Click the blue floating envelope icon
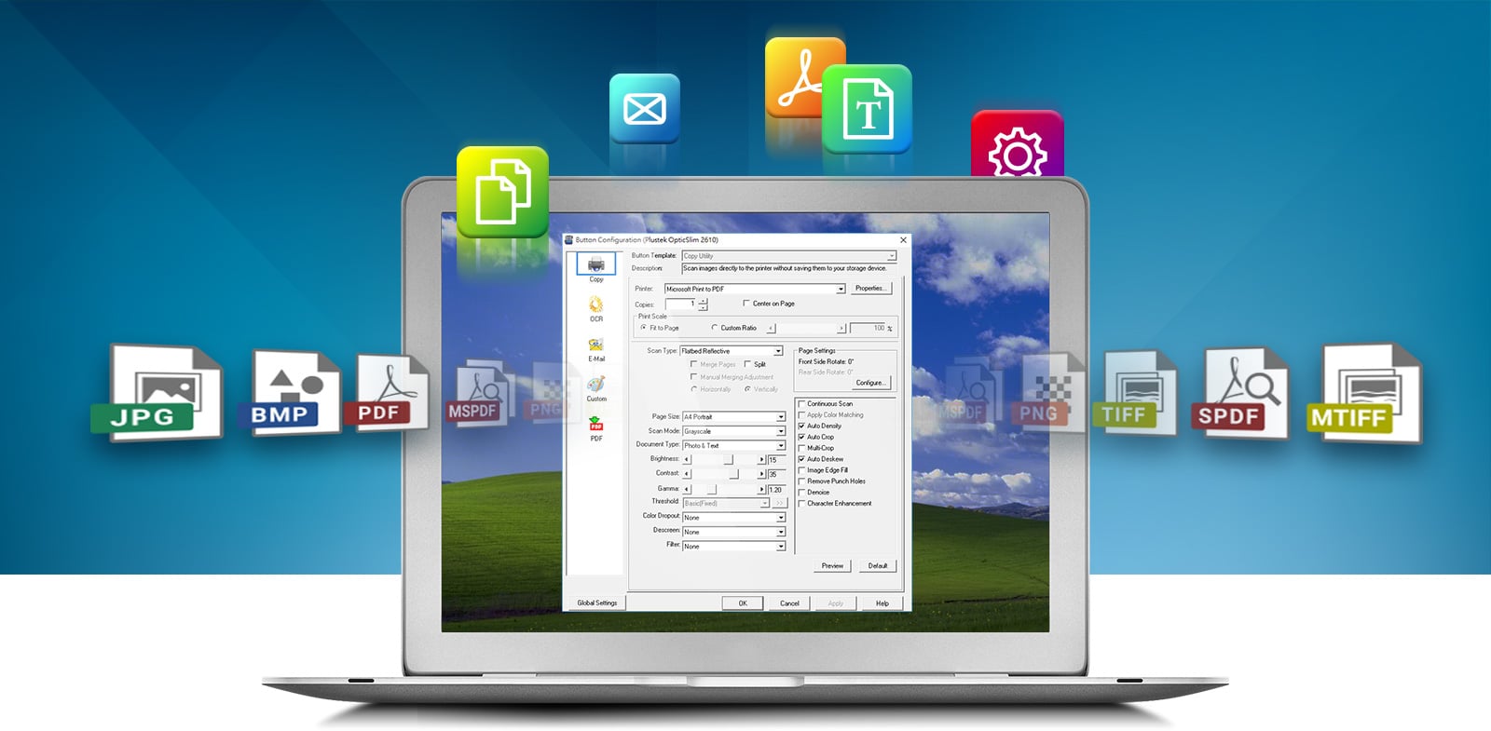This screenshot has height=731, width=1491. point(644,109)
